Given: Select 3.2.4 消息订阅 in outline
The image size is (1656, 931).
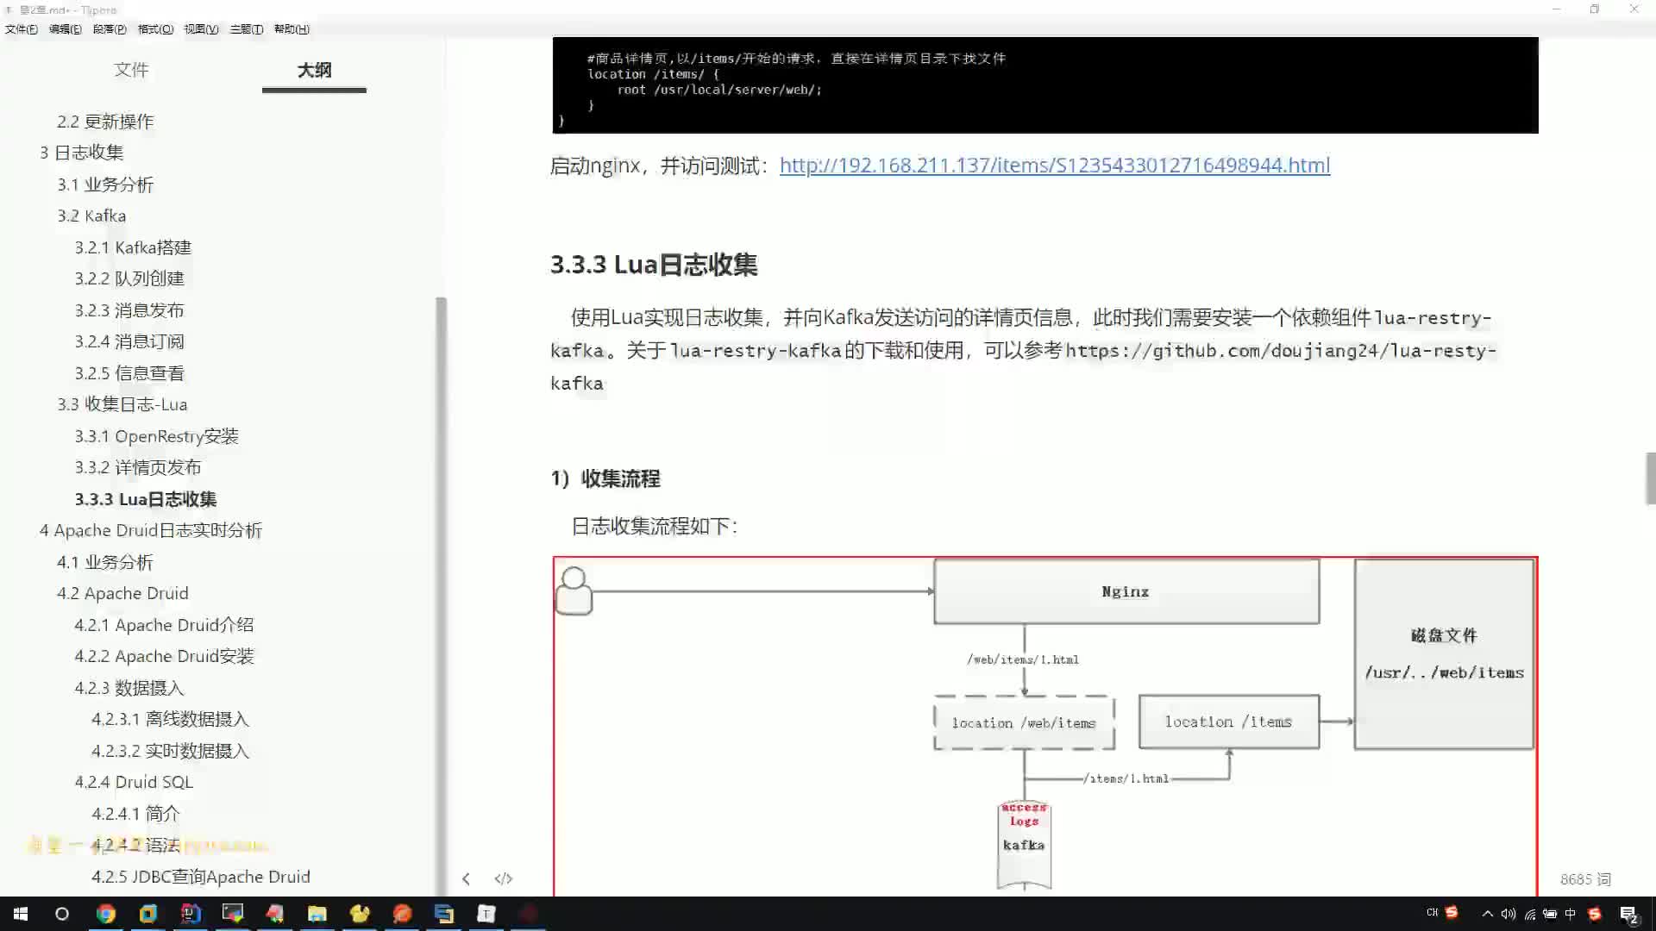Looking at the screenshot, I should [129, 341].
